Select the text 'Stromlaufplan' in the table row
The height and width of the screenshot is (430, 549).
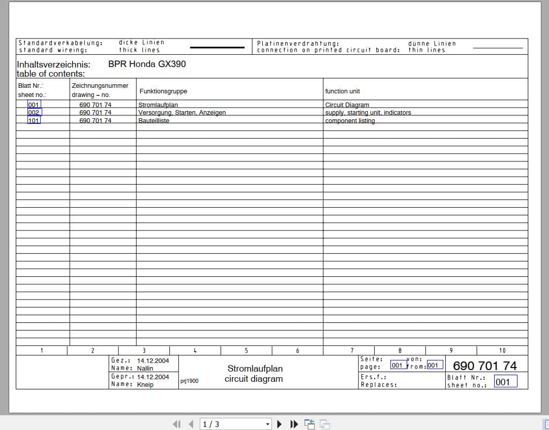[x=158, y=105]
